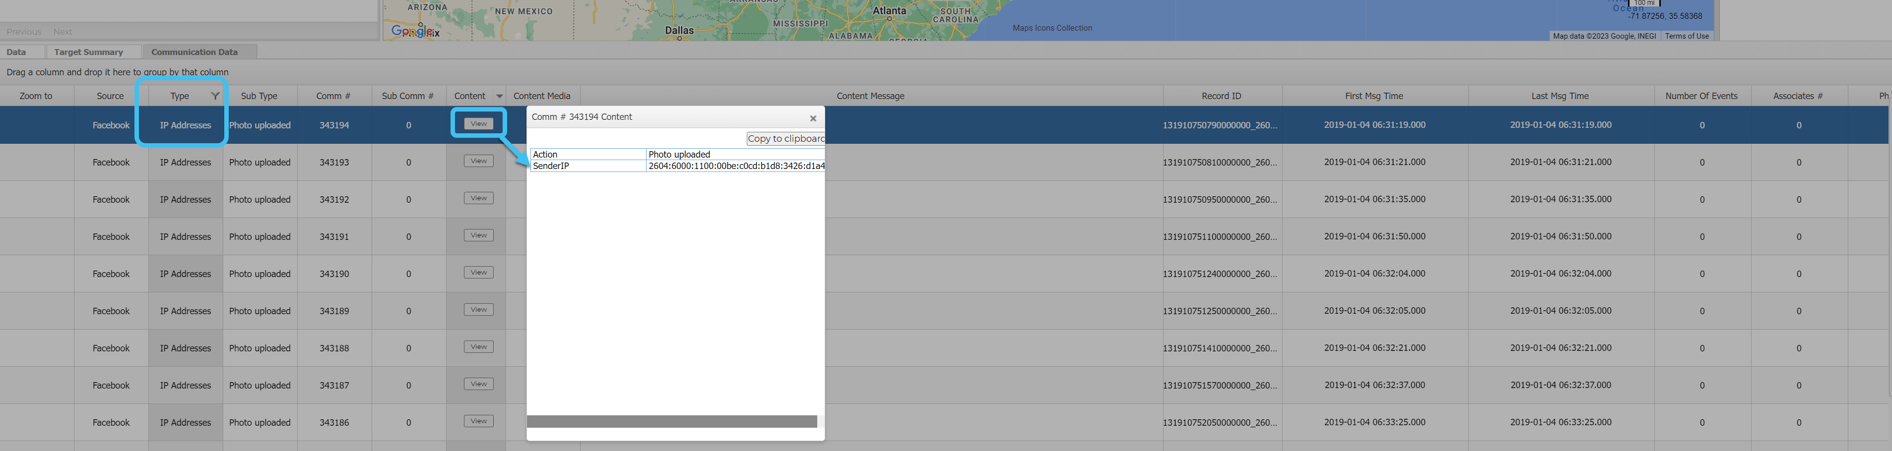Click the Number Of Events column header

[x=1701, y=96]
